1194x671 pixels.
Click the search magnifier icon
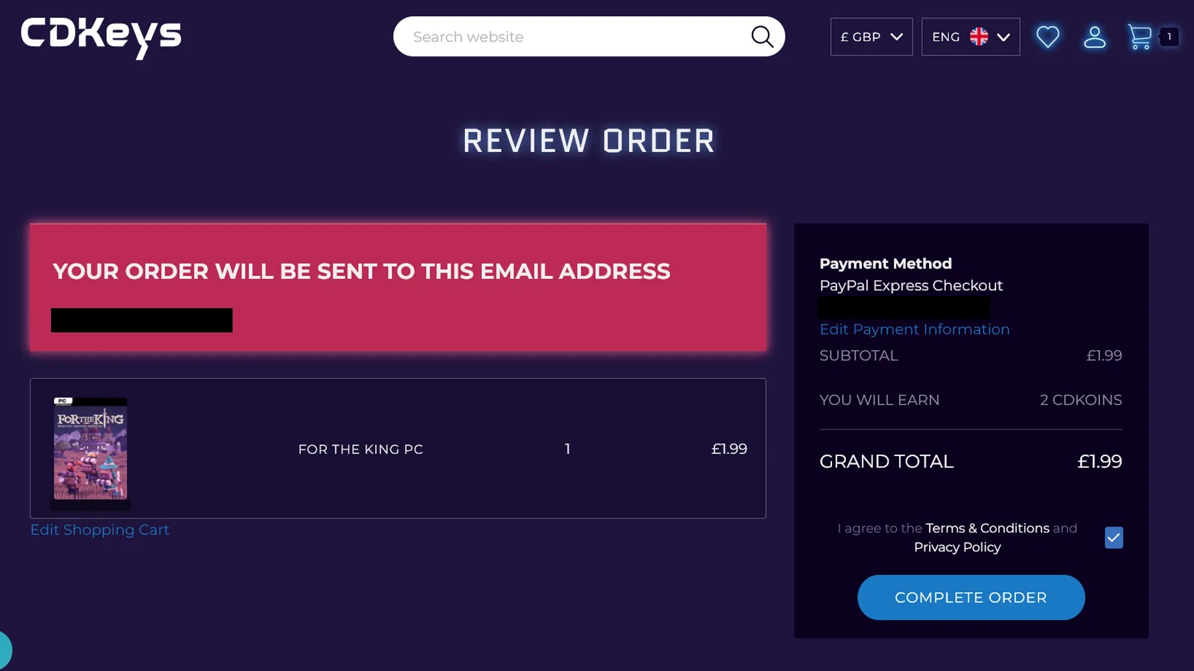(761, 37)
